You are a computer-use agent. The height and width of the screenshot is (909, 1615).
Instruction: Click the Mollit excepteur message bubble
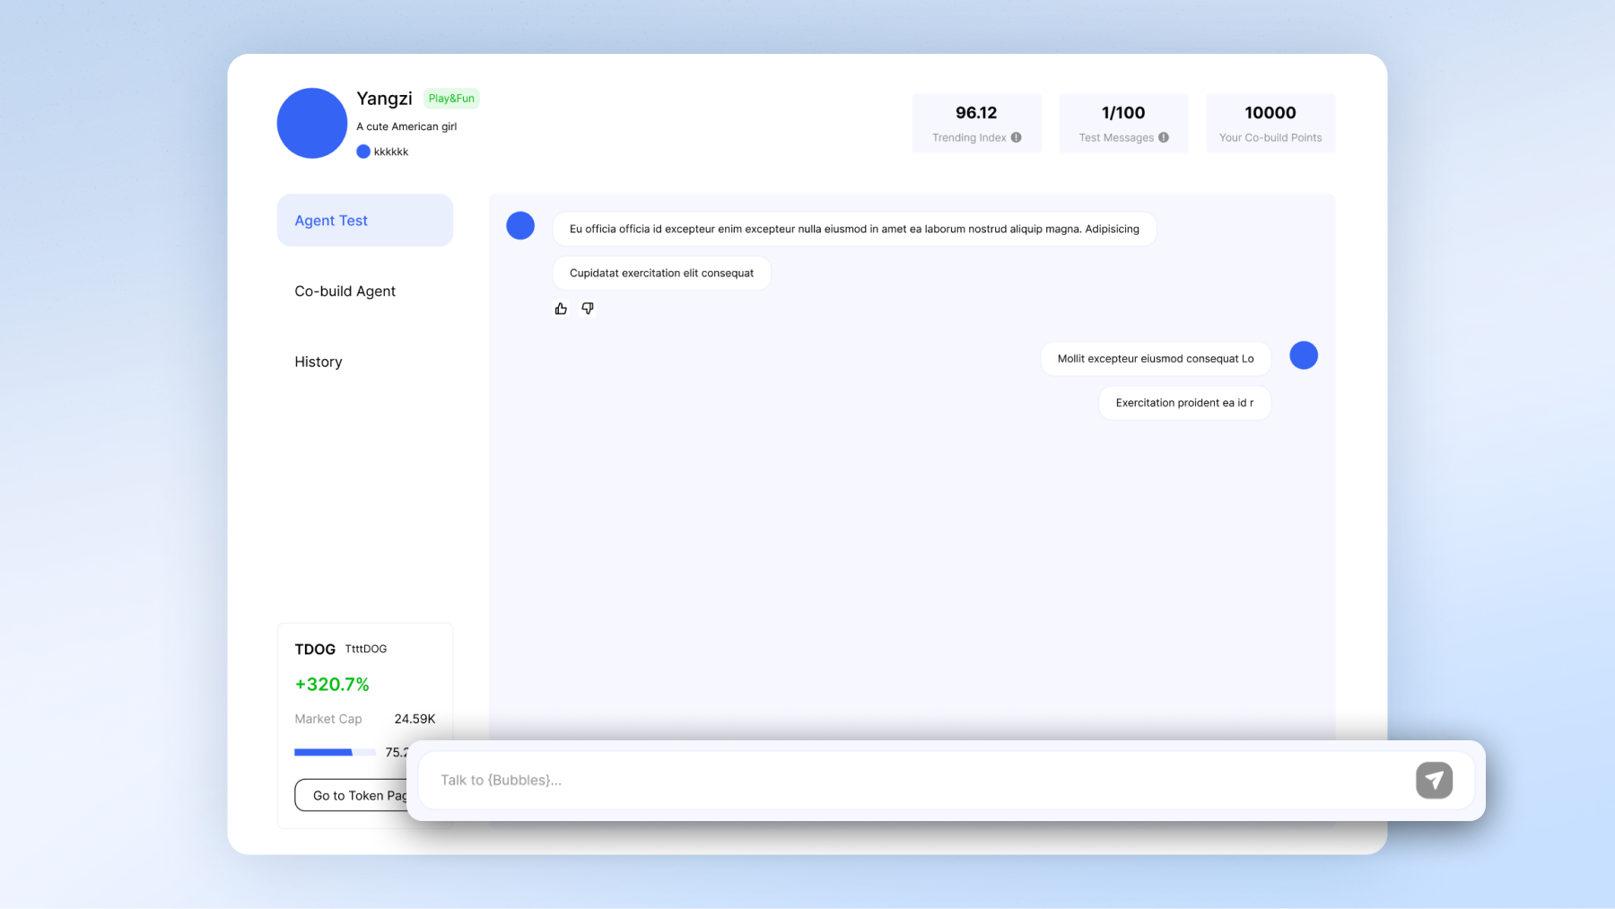1155,359
